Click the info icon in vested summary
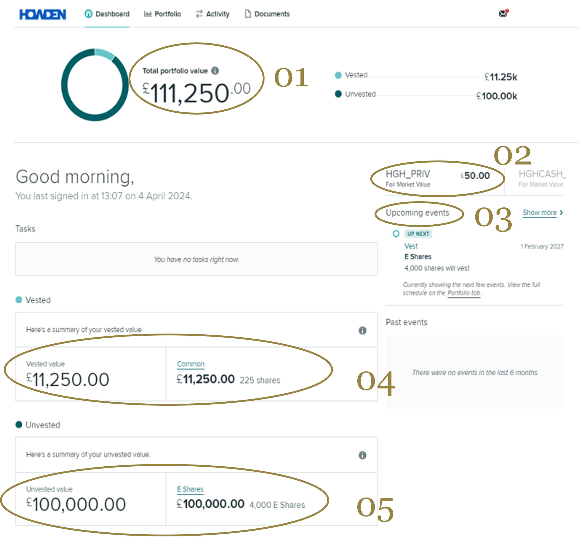The image size is (579, 545). click(362, 330)
